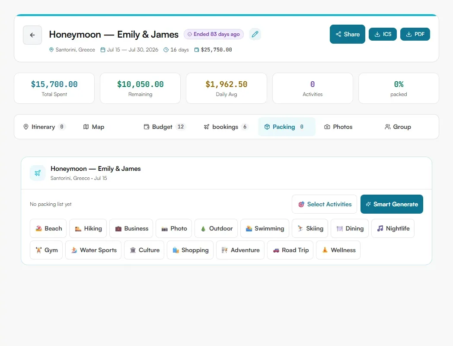Click the wallet icon beside $25,750.00
Screen dimensions: 453x346
click(x=197, y=50)
